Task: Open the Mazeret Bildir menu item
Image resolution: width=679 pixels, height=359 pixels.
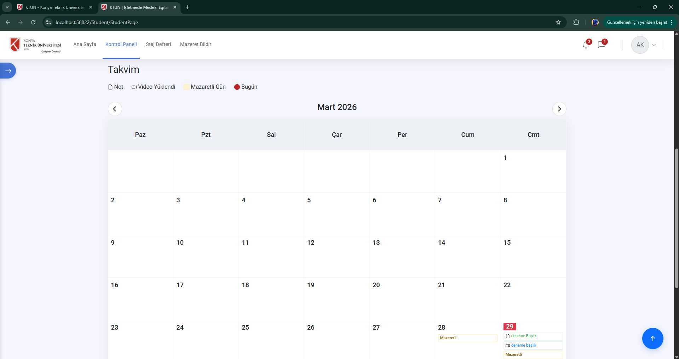Action: tap(195, 44)
